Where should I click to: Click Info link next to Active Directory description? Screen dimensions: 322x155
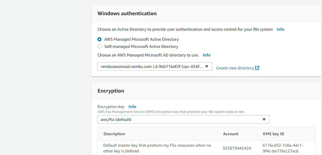280,29
